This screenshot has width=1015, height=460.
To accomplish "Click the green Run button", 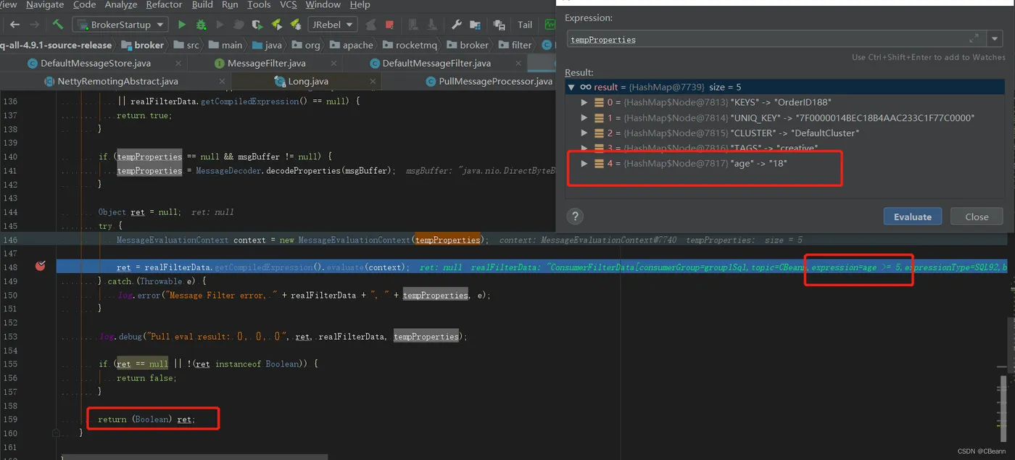I will (x=182, y=25).
